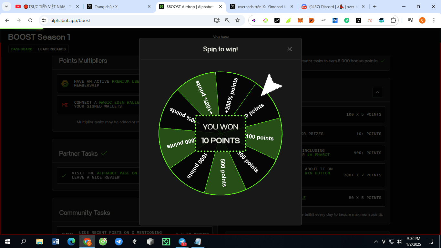This screenshot has height=248, width=441.
Task: Show hidden system tray icons
Action: pyautogui.click(x=376, y=242)
